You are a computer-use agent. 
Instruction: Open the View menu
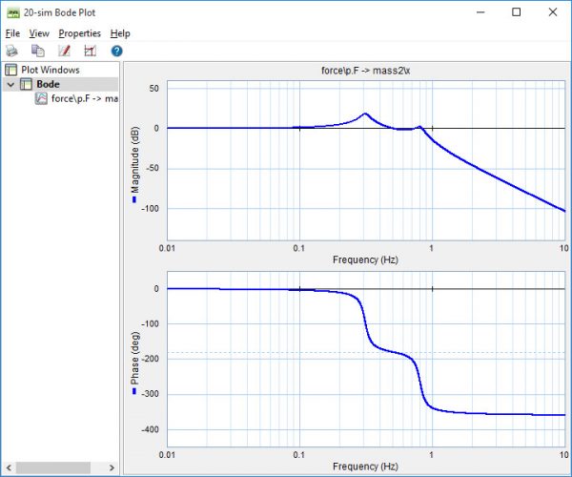(x=39, y=33)
